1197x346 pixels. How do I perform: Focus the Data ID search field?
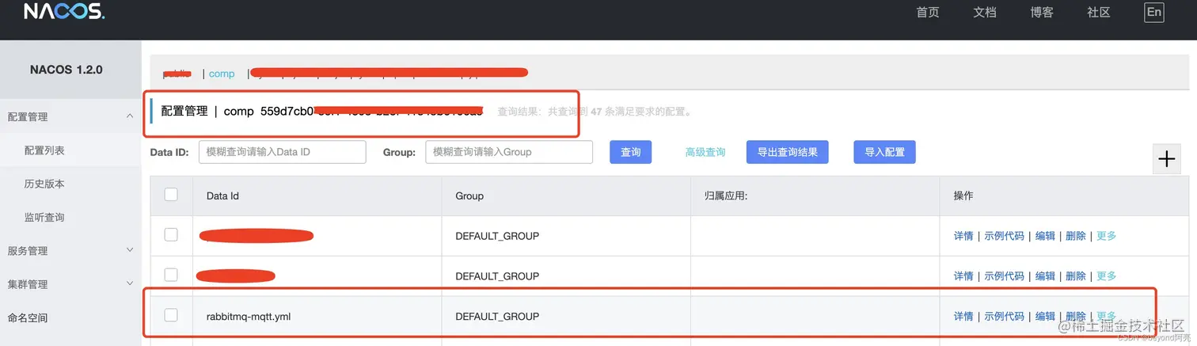coord(283,152)
